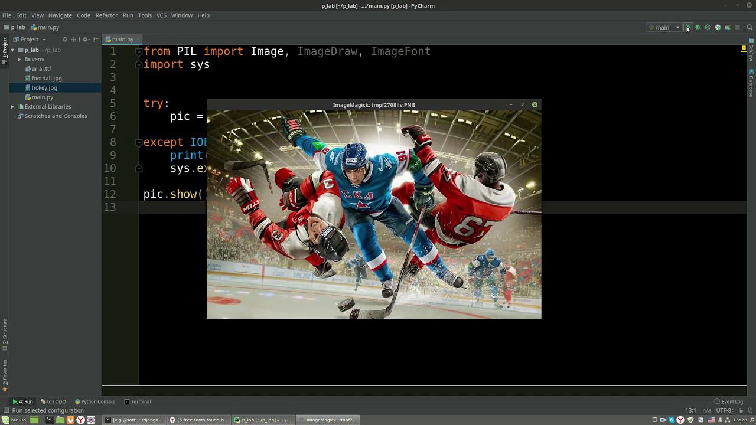
Task: Open the VCS menu
Action: (161, 15)
